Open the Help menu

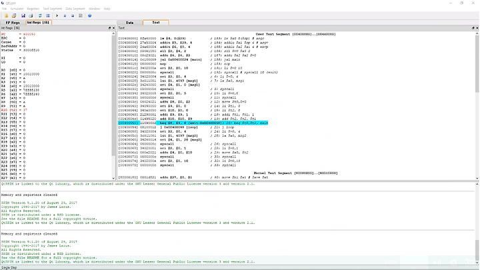pyautogui.click(x=107, y=9)
